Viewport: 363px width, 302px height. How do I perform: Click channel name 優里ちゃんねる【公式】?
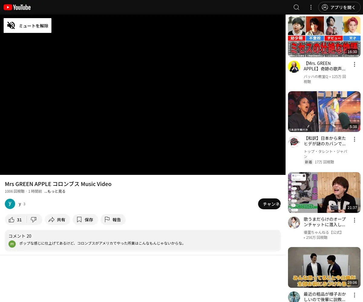tap(323, 233)
